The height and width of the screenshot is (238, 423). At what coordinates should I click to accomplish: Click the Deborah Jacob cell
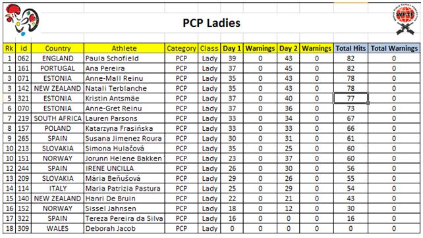pyautogui.click(x=124, y=229)
